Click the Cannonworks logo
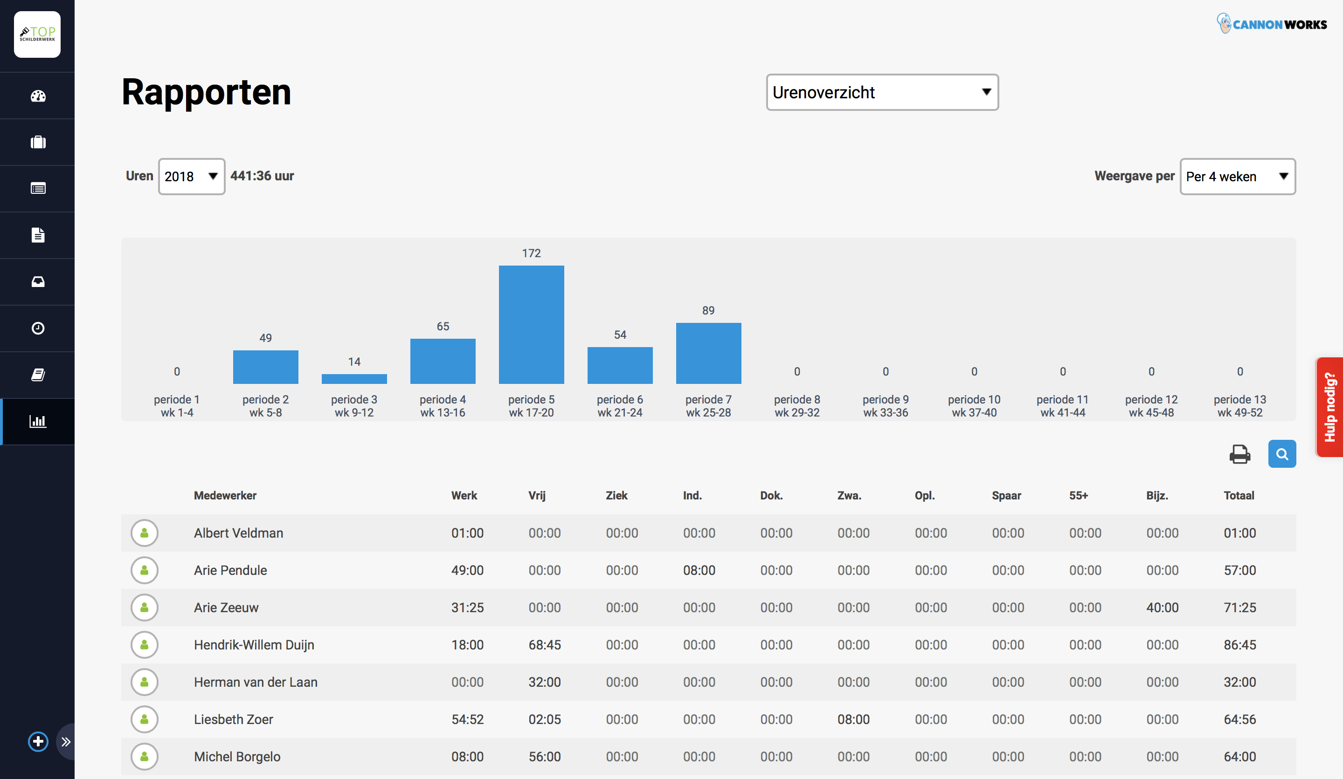 click(1272, 23)
